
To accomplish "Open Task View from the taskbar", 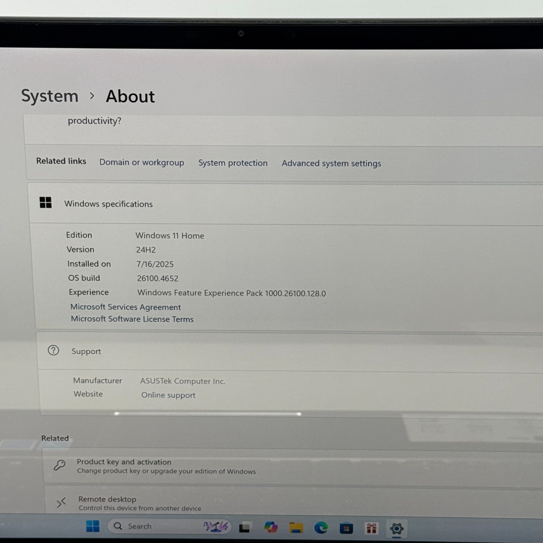I will pyautogui.click(x=244, y=528).
